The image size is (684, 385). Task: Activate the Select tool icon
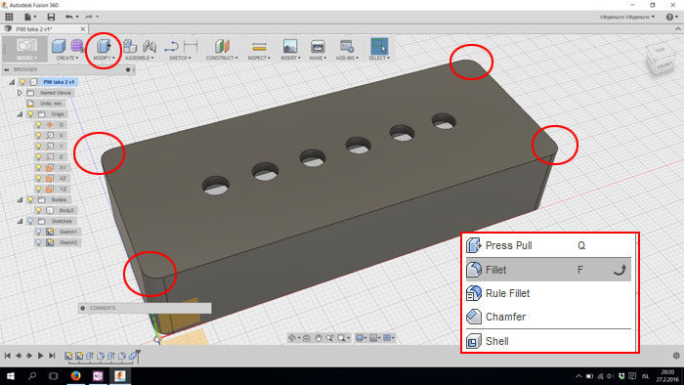click(x=379, y=46)
